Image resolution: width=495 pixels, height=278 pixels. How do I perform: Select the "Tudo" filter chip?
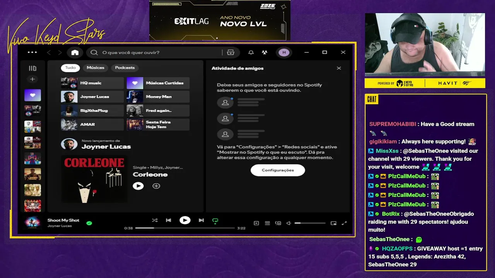click(x=70, y=68)
